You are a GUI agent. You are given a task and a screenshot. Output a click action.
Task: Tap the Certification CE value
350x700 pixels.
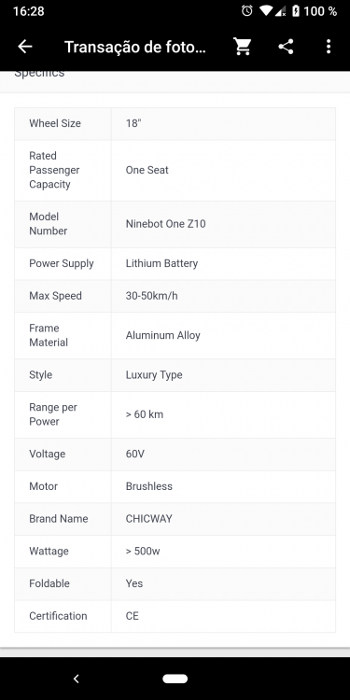pos(133,616)
